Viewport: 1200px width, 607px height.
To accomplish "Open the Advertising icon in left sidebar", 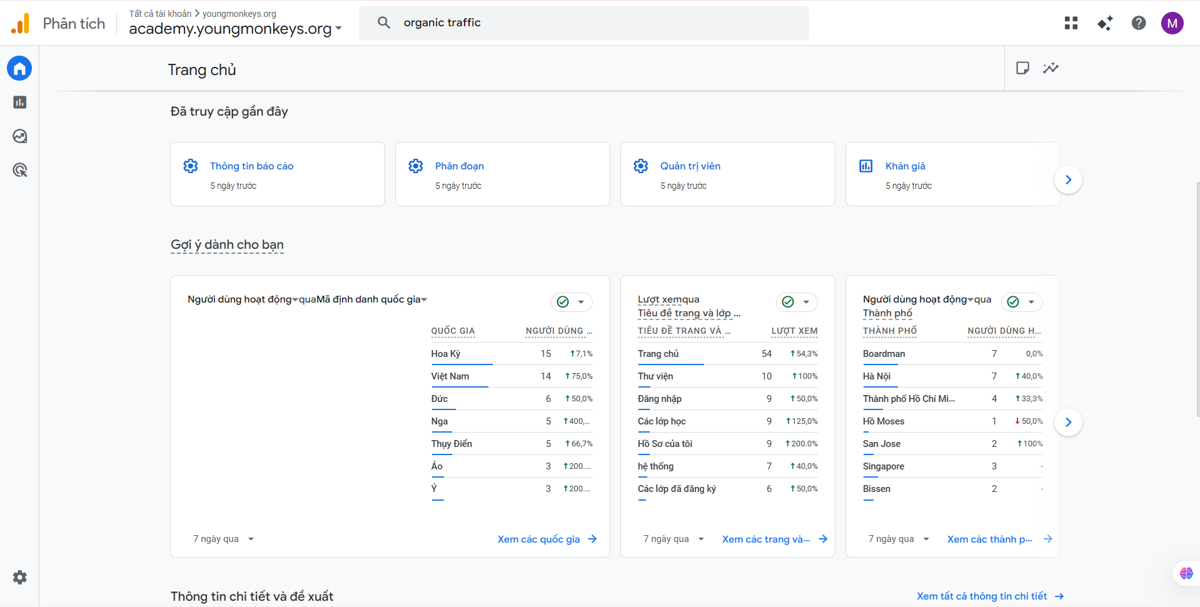I will click(x=19, y=170).
